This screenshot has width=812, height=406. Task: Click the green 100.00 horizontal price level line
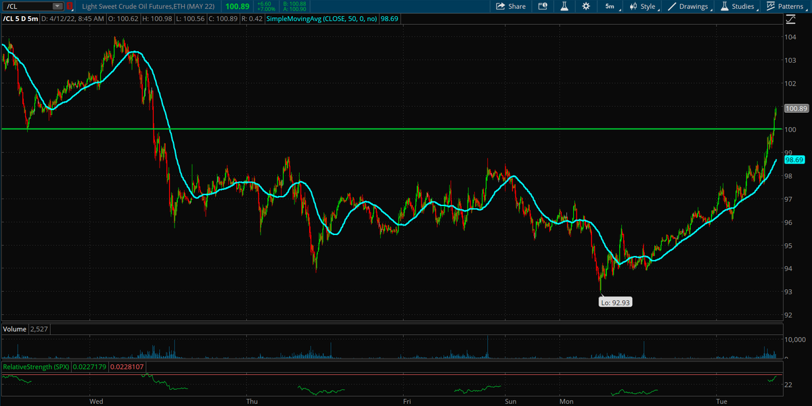(391, 128)
